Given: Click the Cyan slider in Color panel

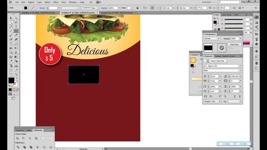Looking at the screenshot, I should [234, 20].
